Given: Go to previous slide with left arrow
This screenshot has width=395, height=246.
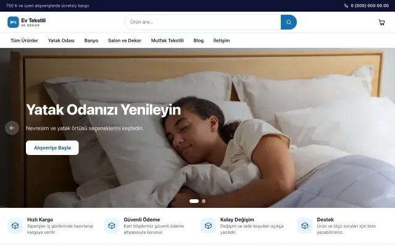Looking at the screenshot, I should pos(12,128).
